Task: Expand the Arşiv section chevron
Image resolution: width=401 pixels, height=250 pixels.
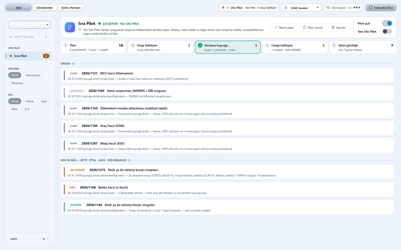Action: pyautogui.click(x=48, y=239)
